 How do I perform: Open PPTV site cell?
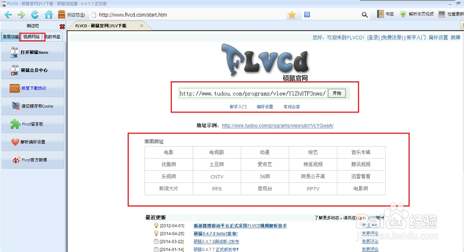click(313, 189)
